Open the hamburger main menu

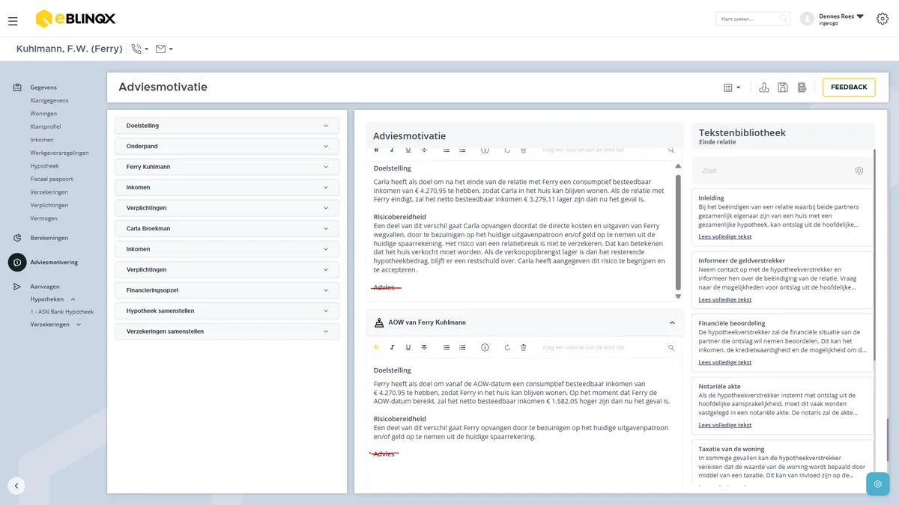[13, 21]
